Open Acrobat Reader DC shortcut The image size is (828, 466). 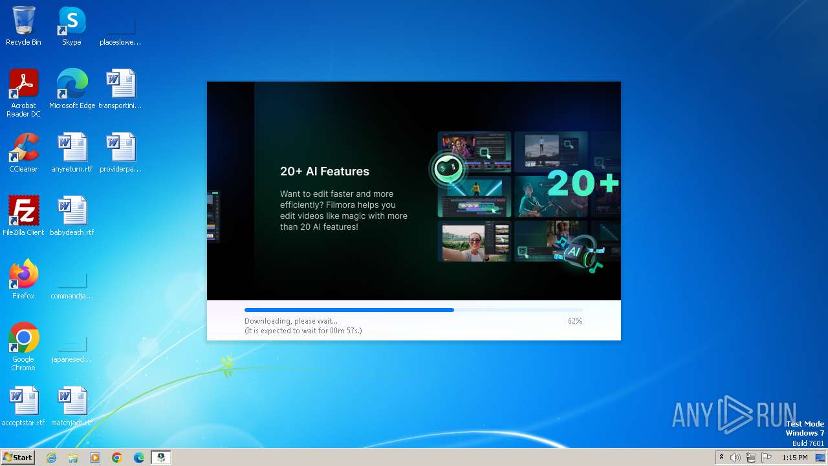click(x=23, y=93)
